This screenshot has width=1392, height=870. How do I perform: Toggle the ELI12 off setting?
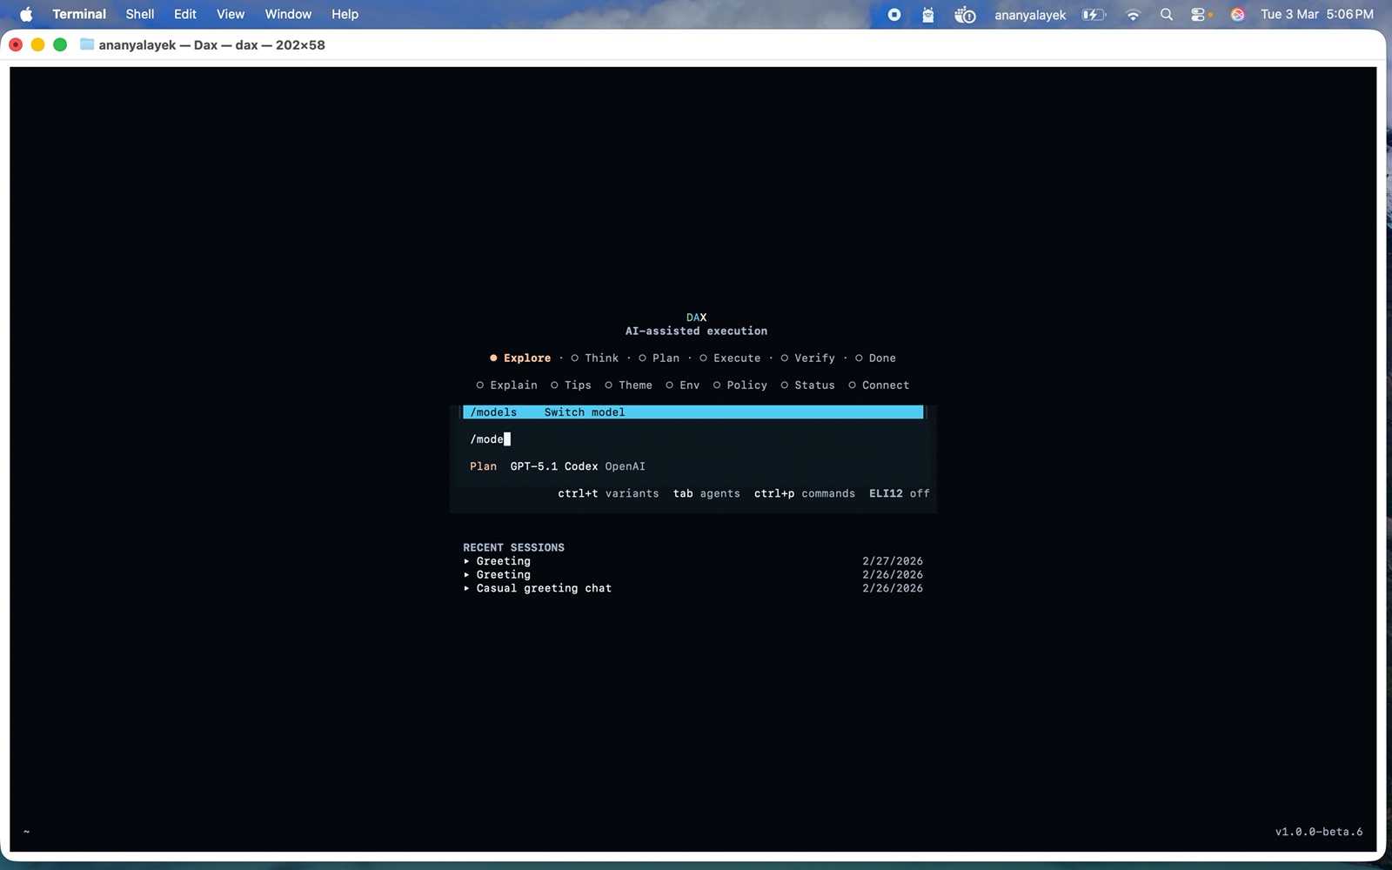[899, 493]
